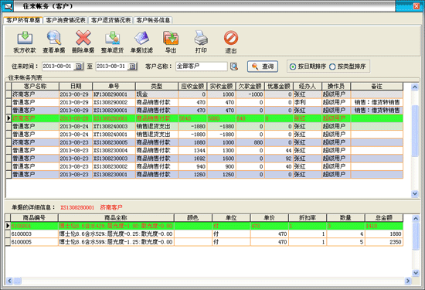Click the window title bar app icon
This screenshot has height=290, width=425.
(x=8, y=6)
